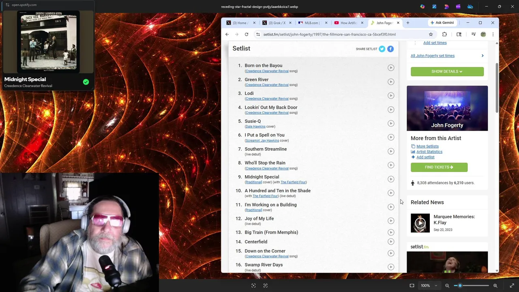The height and width of the screenshot is (292, 519).
Task: Click the zoom out magnifier in Photos
Action: tap(447, 286)
